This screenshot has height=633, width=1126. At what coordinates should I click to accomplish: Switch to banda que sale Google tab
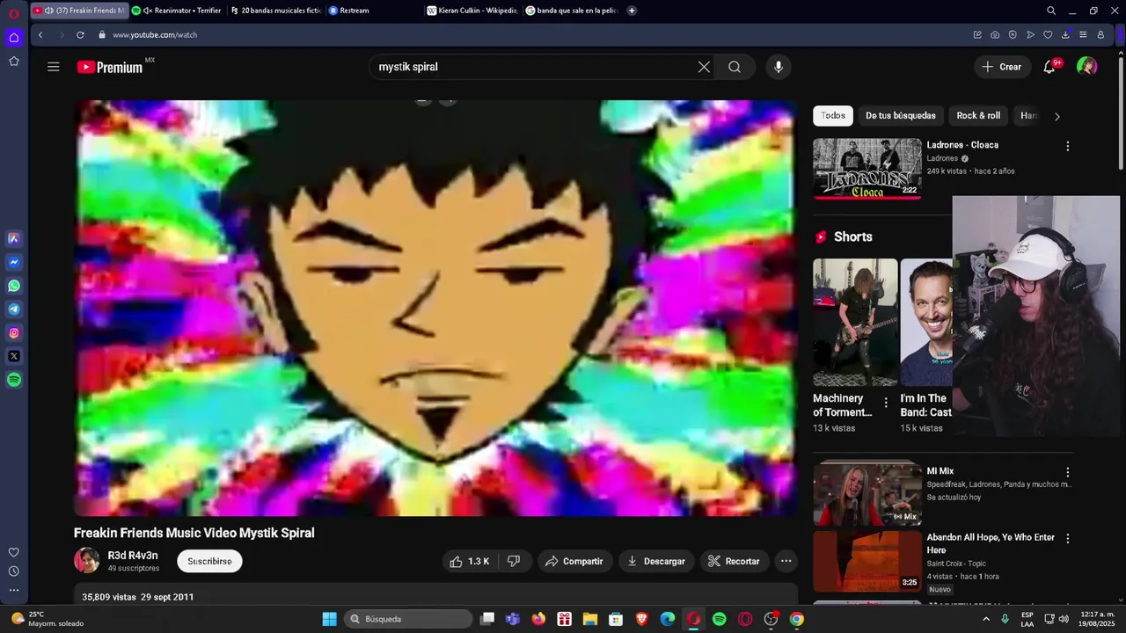pyautogui.click(x=571, y=11)
